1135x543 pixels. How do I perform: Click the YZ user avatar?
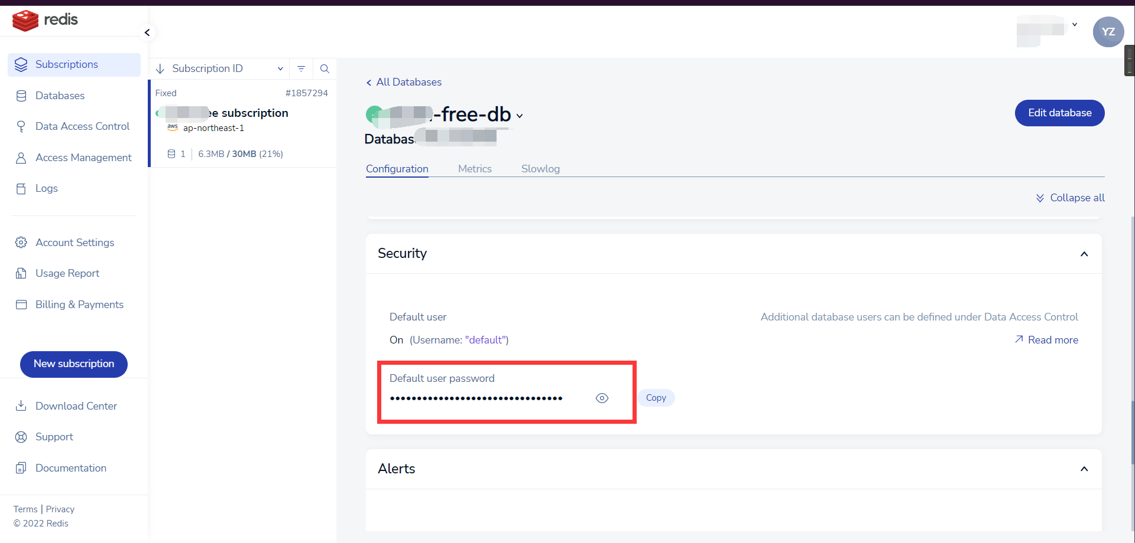click(x=1108, y=32)
